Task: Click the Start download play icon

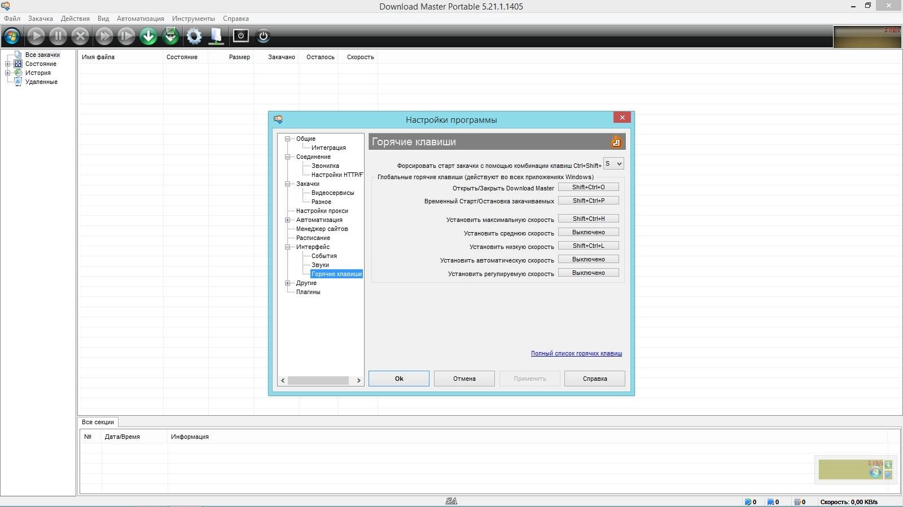Action: [x=36, y=36]
